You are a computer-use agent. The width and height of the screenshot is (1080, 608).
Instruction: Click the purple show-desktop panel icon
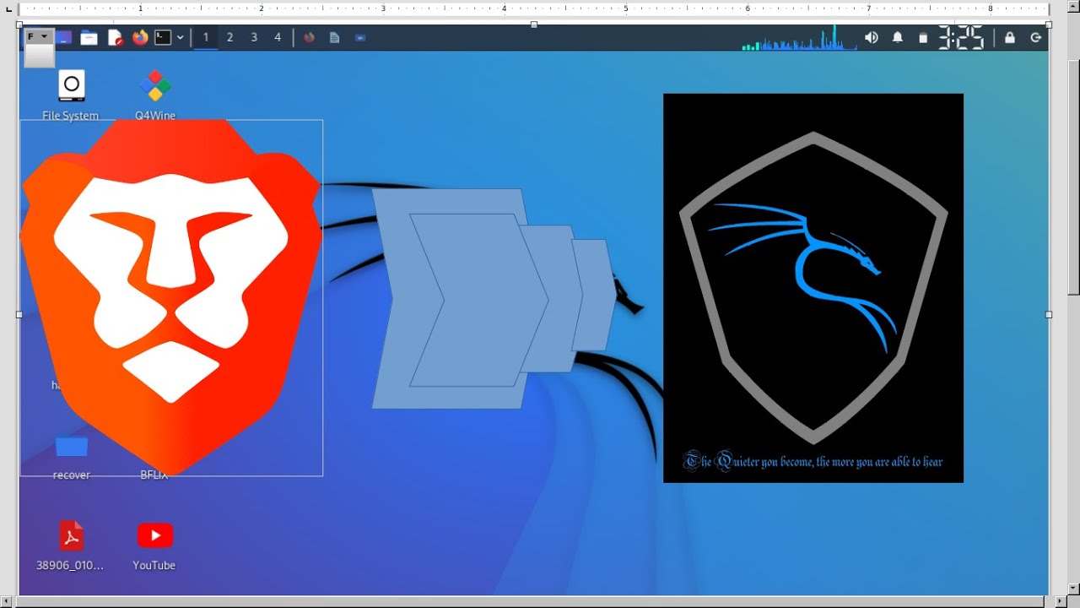[x=64, y=38]
